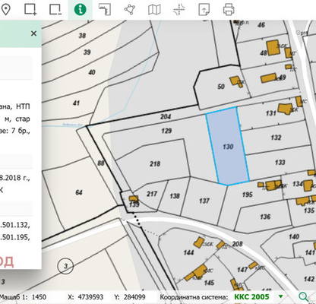This screenshot has height=304, width=316.
Task: Choose the polygon area drawing tool
Action: 130,10
